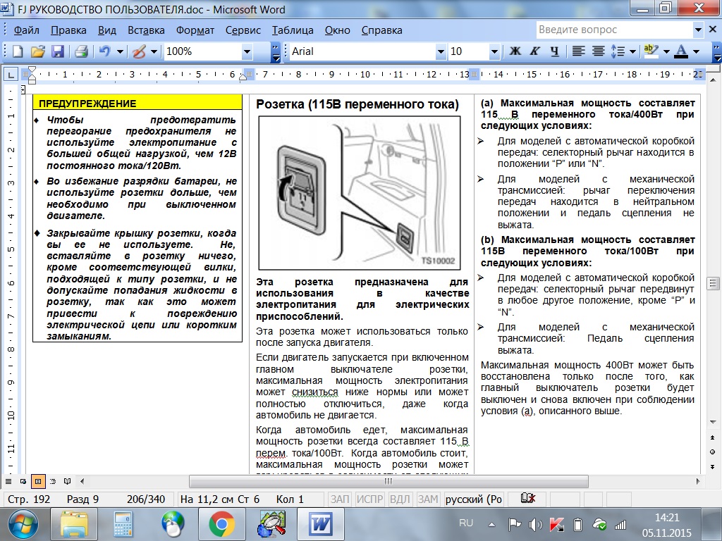
Task: Toggle bold formatting (Ж)
Action: (515, 51)
